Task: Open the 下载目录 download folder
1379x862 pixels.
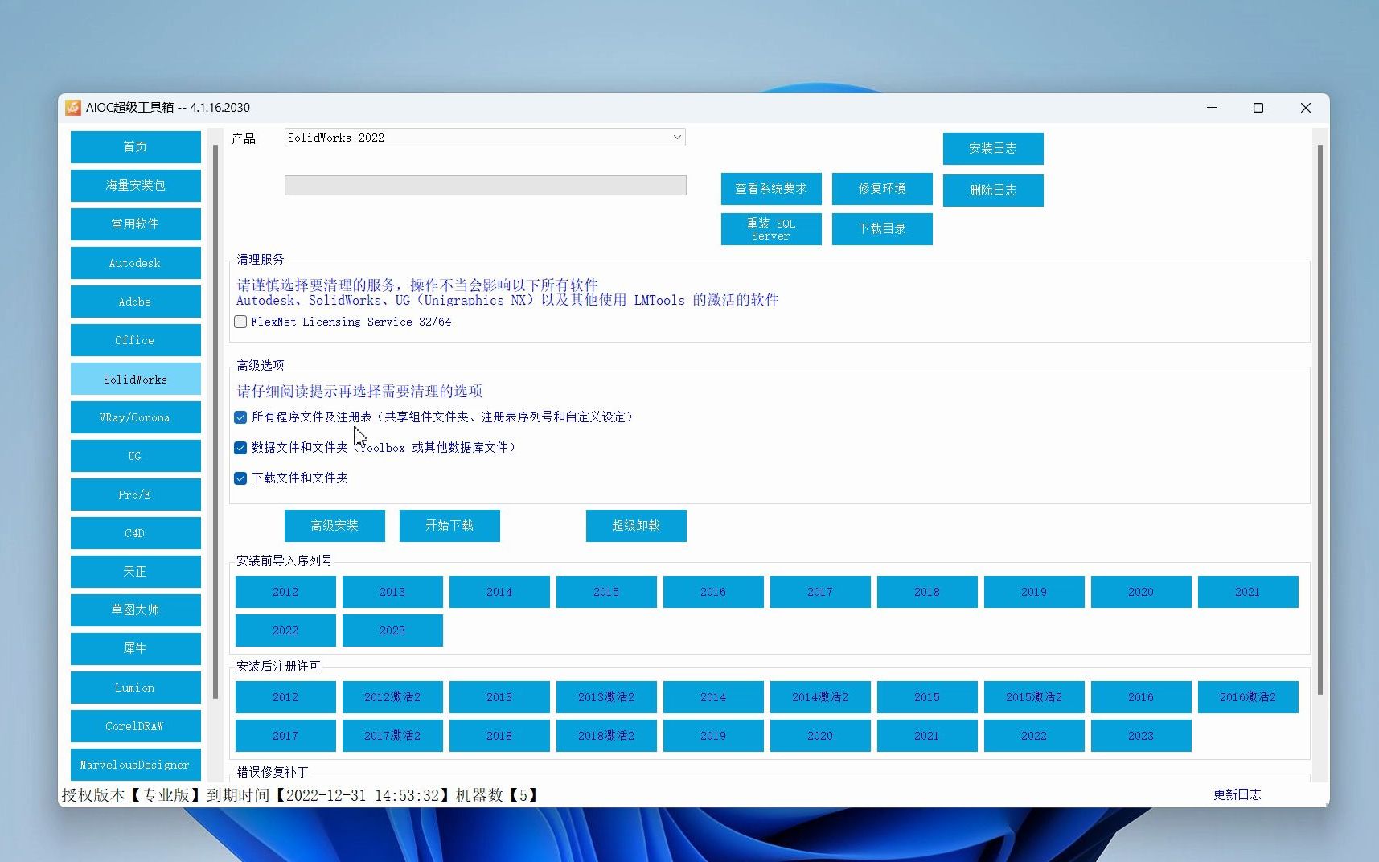Action: [882, 229]
